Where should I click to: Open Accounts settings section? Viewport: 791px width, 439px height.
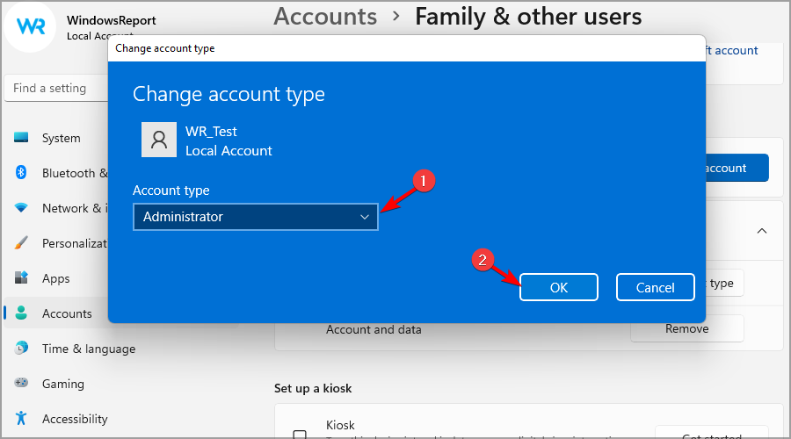click(x=66, y=313)
